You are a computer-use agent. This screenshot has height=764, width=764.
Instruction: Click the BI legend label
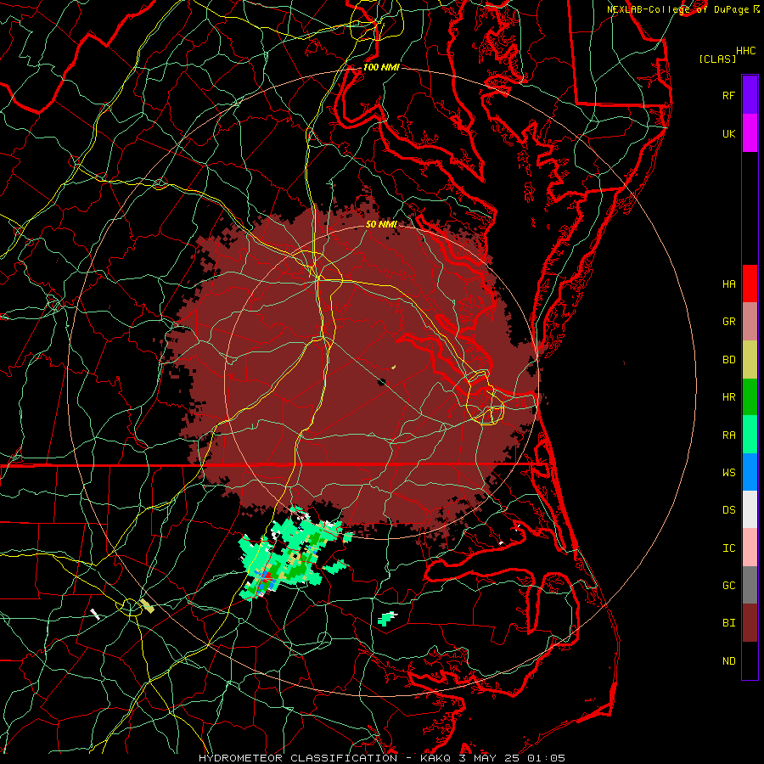(x=728, y=623)
